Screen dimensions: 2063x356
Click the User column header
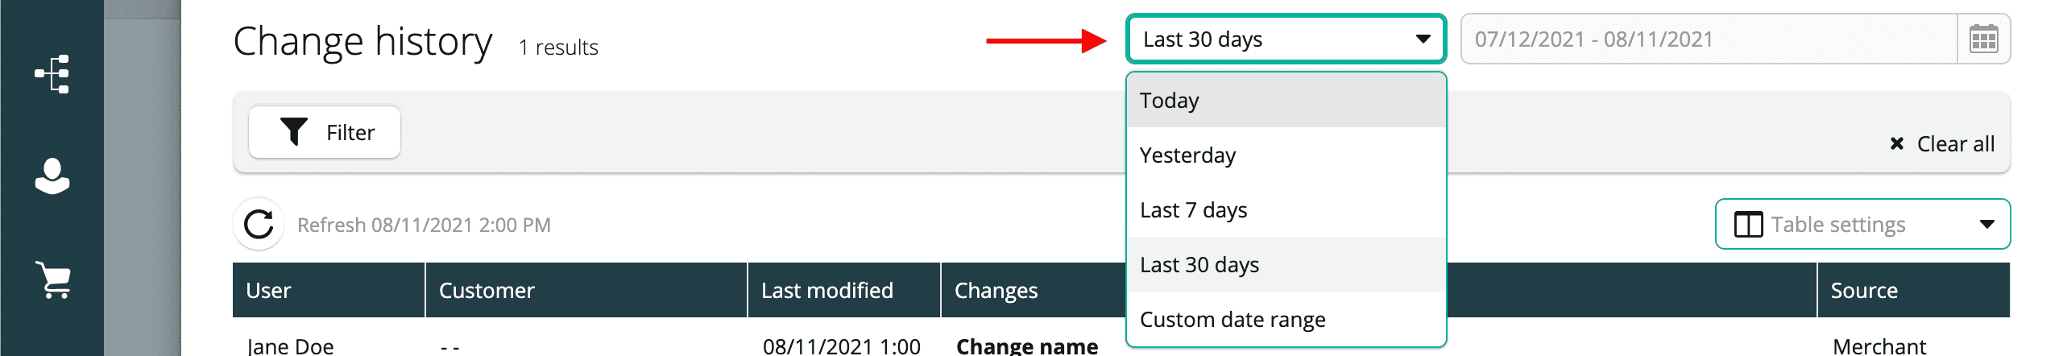coord(268,290)
